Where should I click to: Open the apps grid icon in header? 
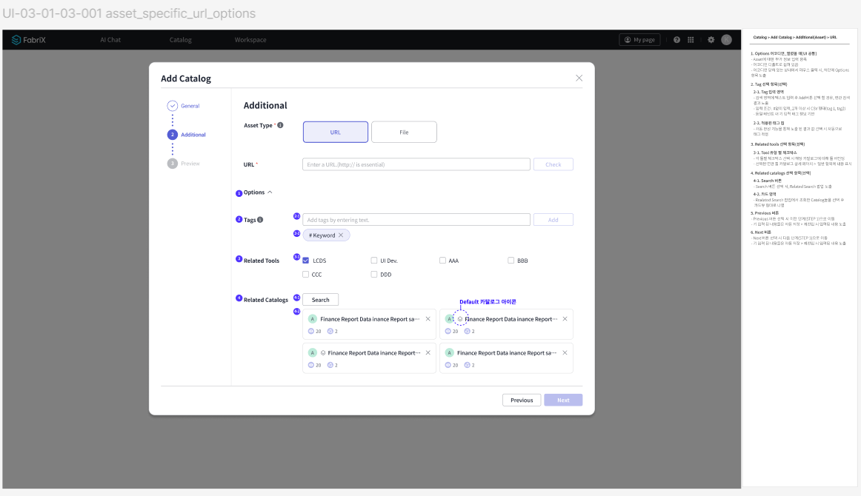pos(691,39)
